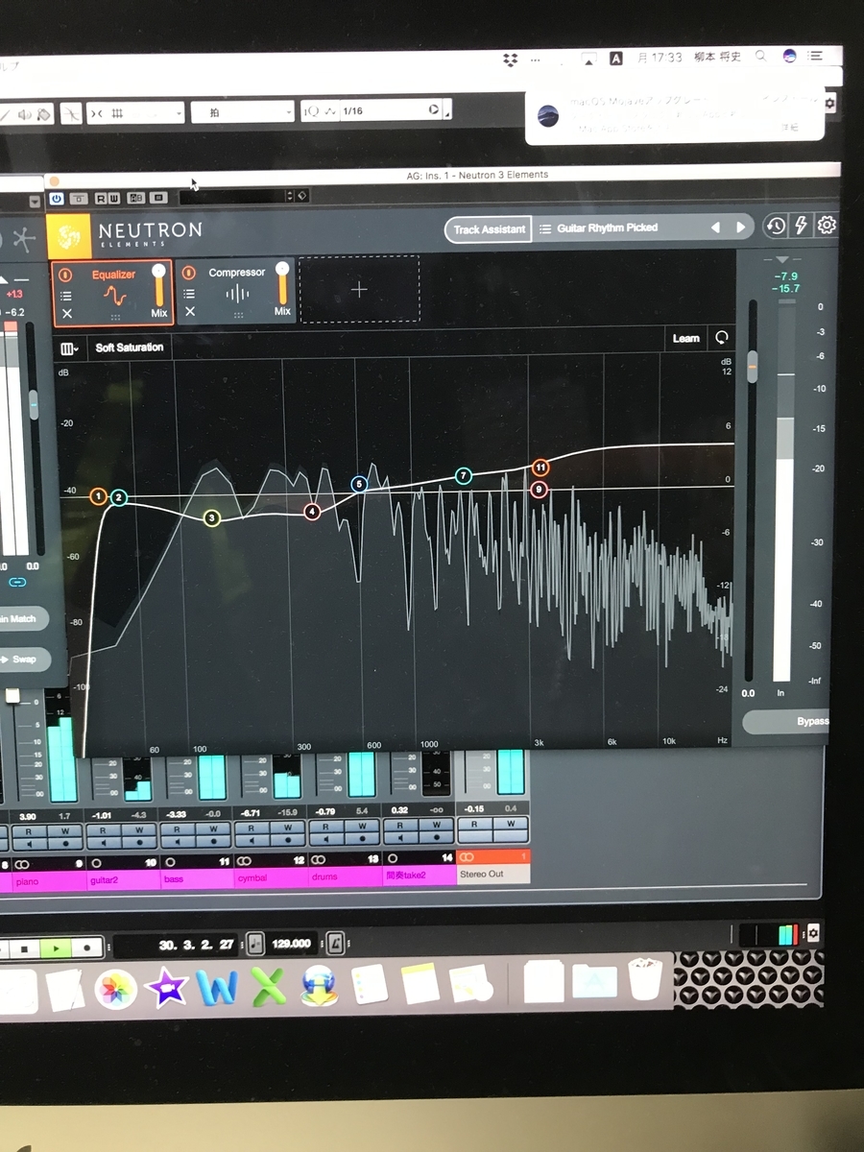
Task: Click the lightning bolt zero-latency icon
Action: pyautogui.click(x=802, y=226)
